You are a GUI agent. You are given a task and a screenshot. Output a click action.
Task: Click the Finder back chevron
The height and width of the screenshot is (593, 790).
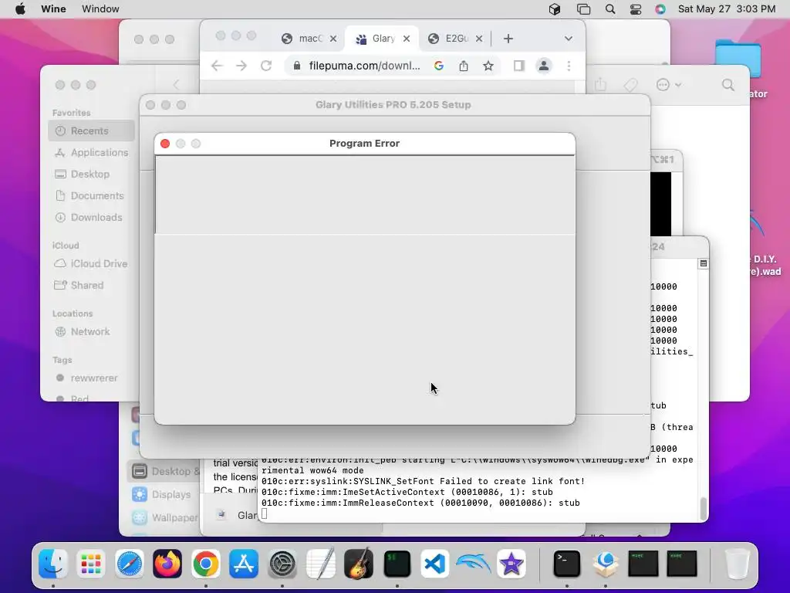click(176, 85)
